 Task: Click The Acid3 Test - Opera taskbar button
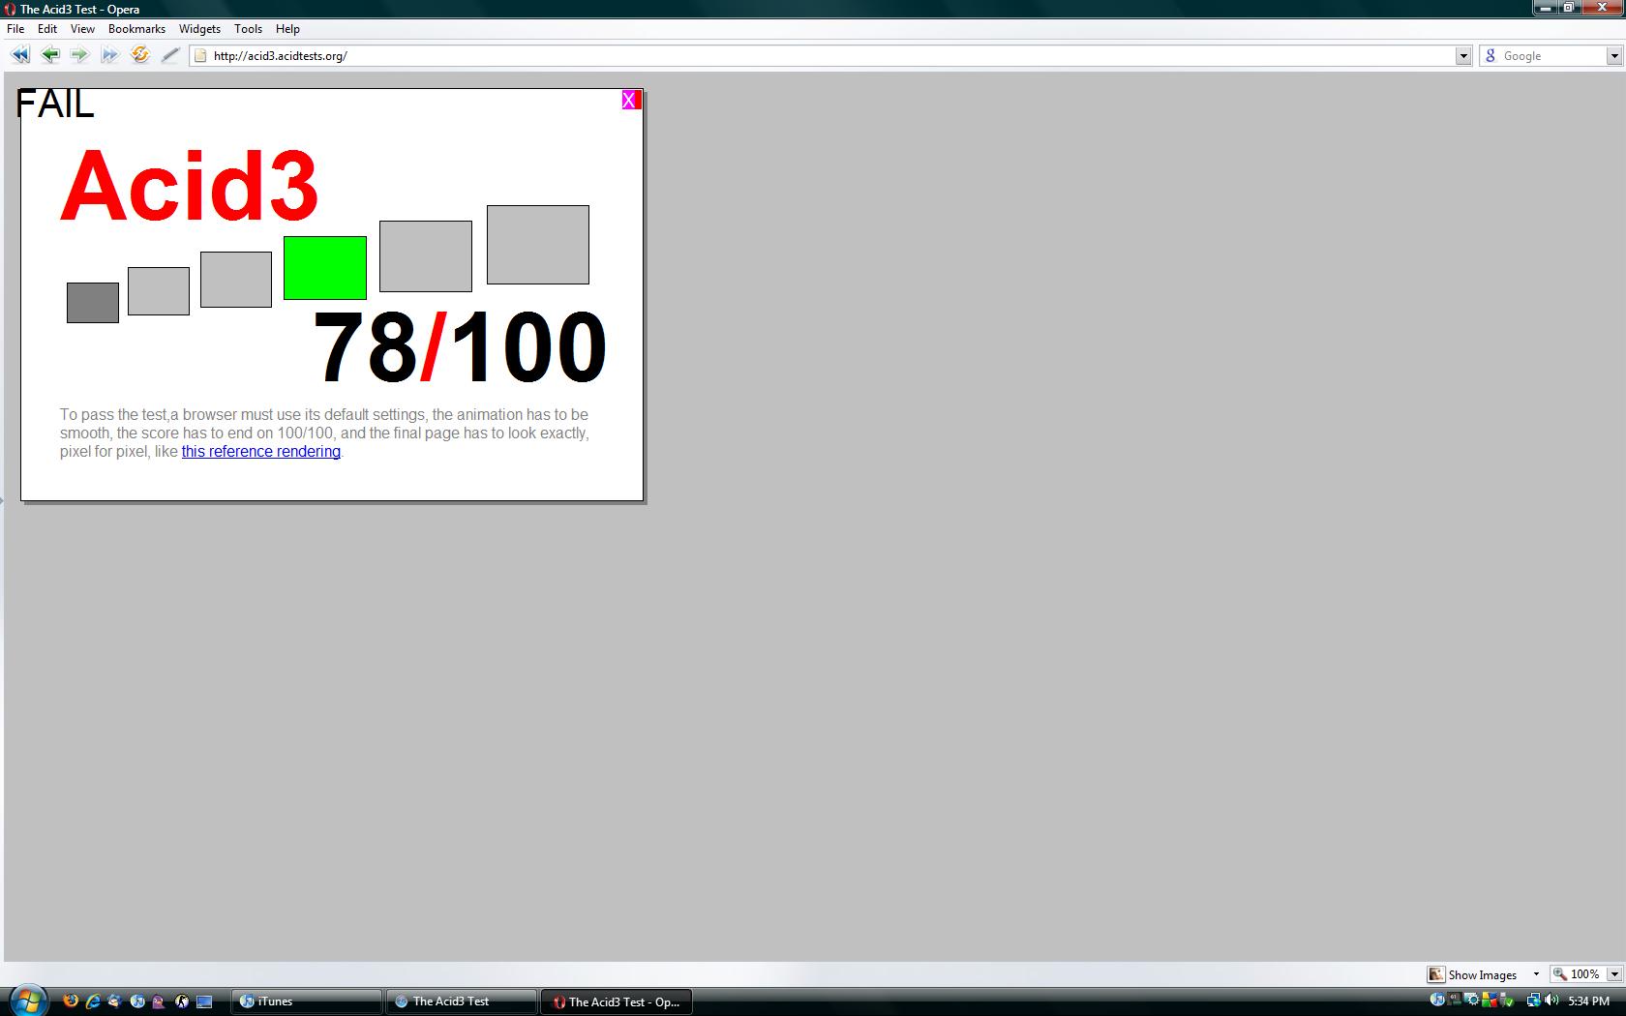617,1001
